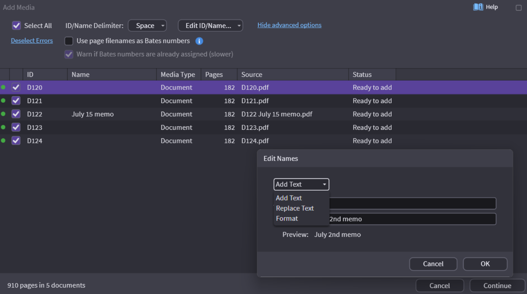Click the Hide advanced options link
Screen dimensions: 527x294
point(289,25)
